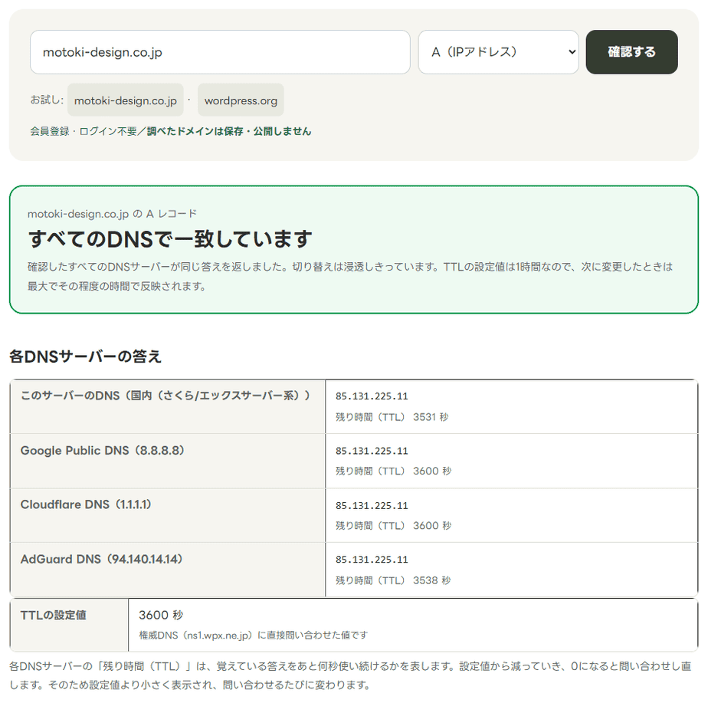Click the TTLの設定値 label
708x703 pixels.
click(x=54, y=616)
